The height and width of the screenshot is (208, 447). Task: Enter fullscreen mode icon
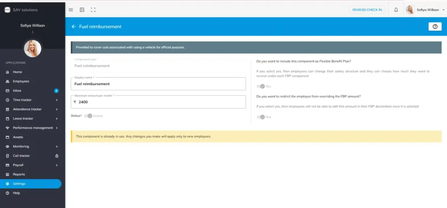(x=93, y=10)
